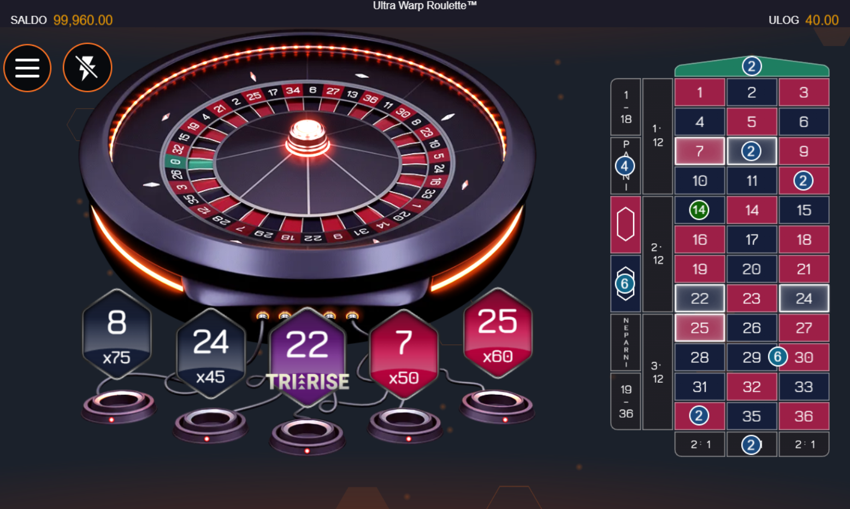Click the red hexagon color bet
Image resolution: width=850 pixels, height=509 pixels.
(625, 225)
